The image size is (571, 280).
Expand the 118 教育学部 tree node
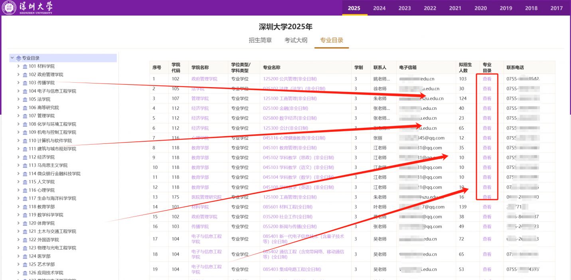(x=18, y=207)
